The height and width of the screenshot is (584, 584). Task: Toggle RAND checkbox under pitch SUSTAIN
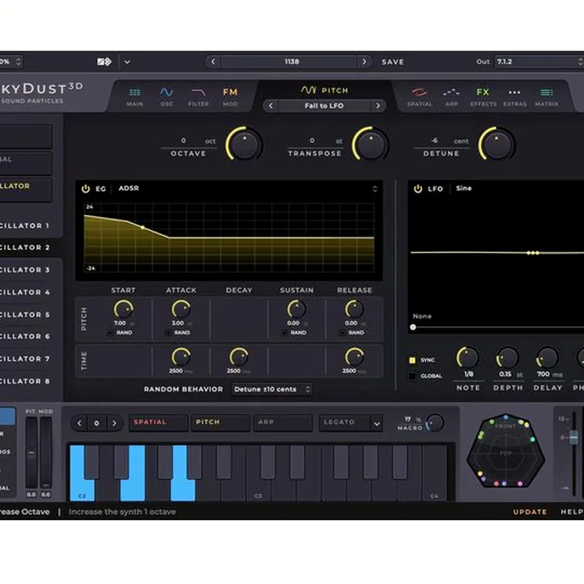click(x=284, y=333)
